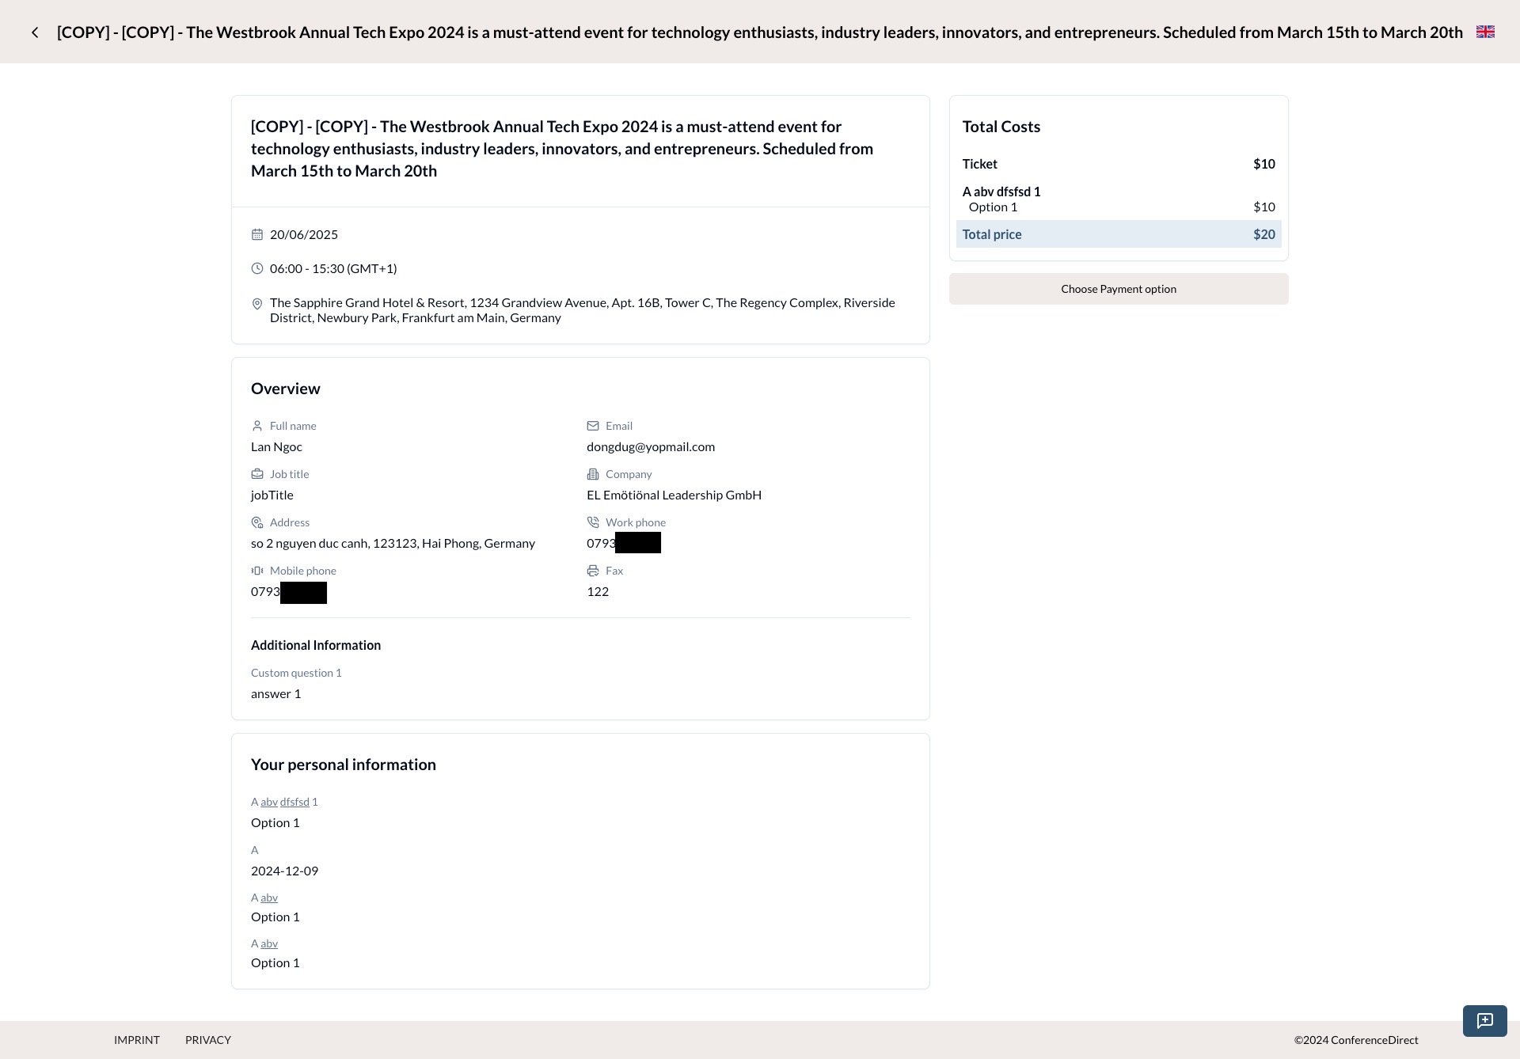The height and width of the screenshot is (1059, 1520).
Task: Click the underlined abv abbreviation under personal information
Action: [269, 897]
